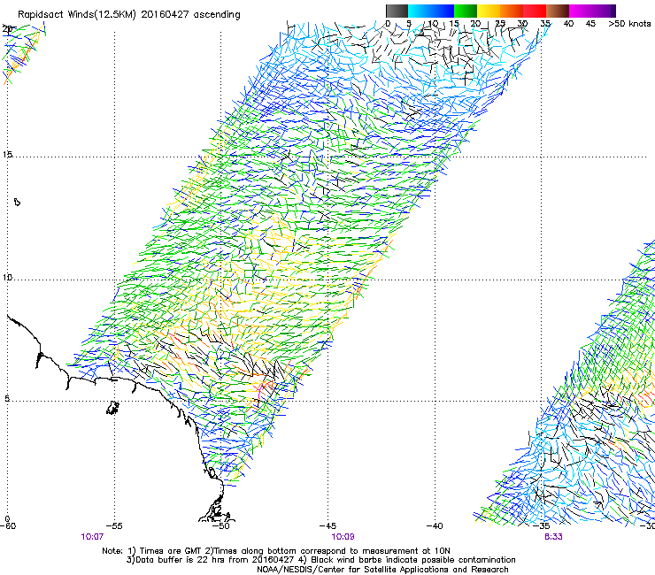The image size is (655, 575).
Task: Click the '-60' longitude axis label
Action: (x=8, y=525)
